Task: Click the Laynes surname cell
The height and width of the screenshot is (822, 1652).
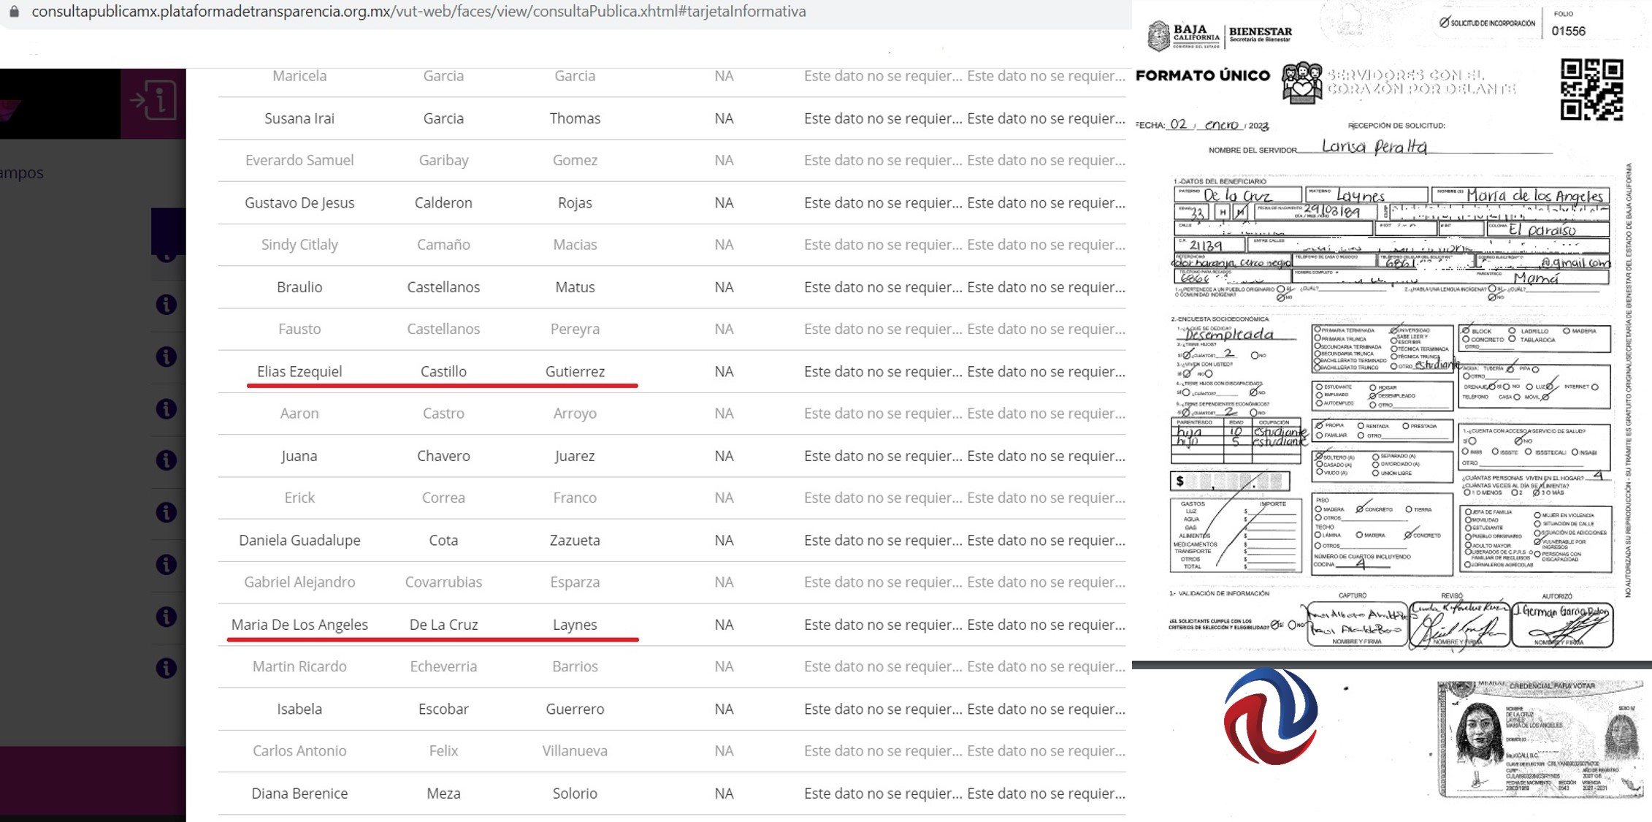Action: coord(575,625)
